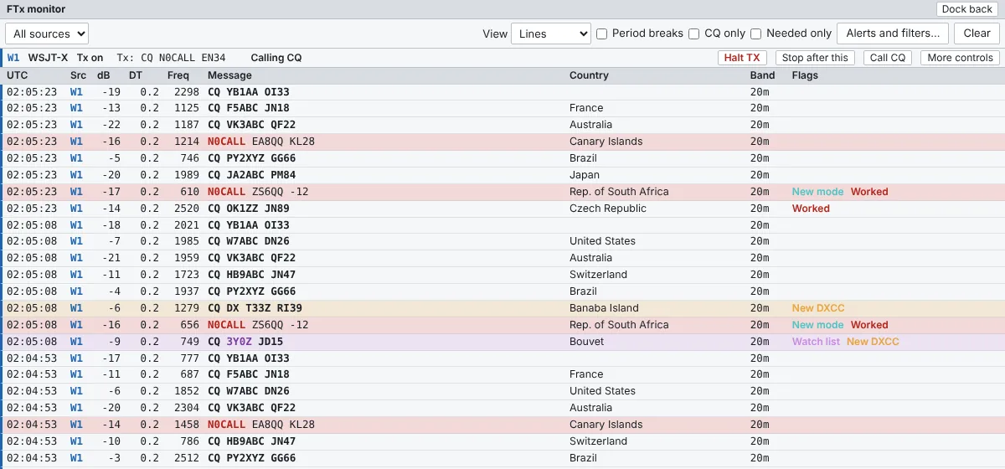Select the JA2ABC Japan message row
This screenshot has height=469, width=1005.
[502, 175]
